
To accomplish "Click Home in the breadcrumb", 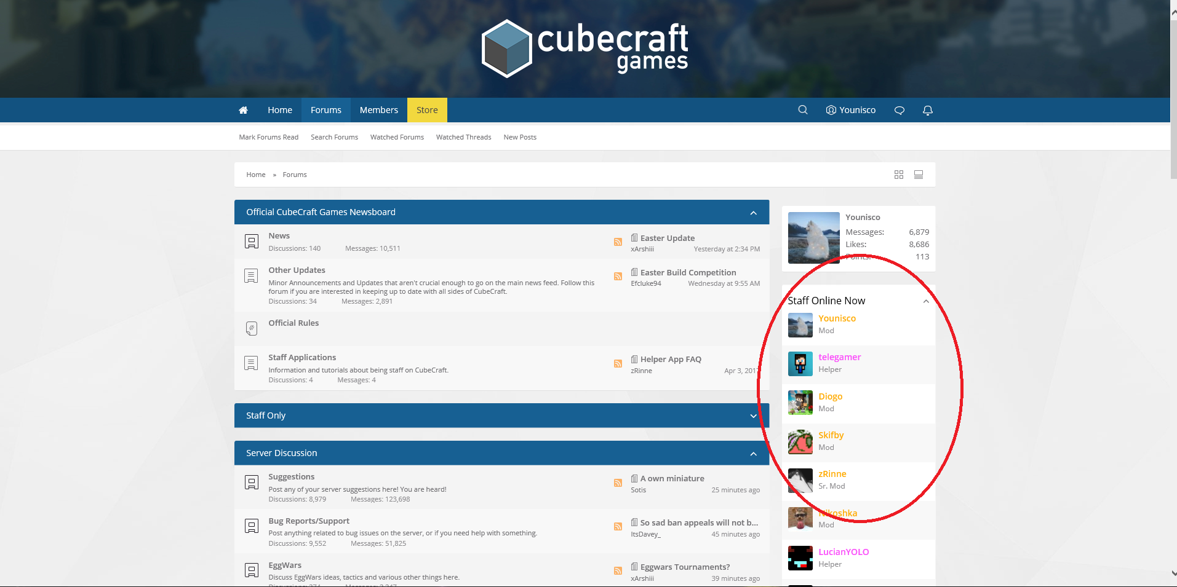I will click(x=256, y=175).
